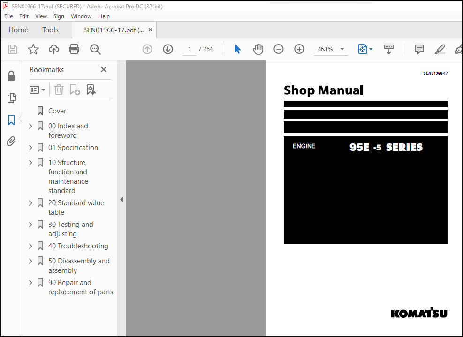Screen dimensions: 463x337
Task: Click the Bookmarks panel heading
Action: (x=46, y=70)
